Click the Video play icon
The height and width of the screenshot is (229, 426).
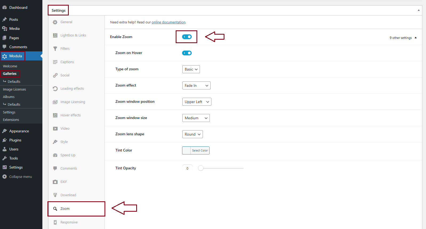tap(55, 129)
